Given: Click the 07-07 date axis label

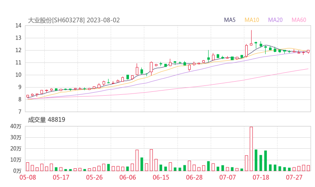Looking at the screenshot, I should click(x=227, y=177).
